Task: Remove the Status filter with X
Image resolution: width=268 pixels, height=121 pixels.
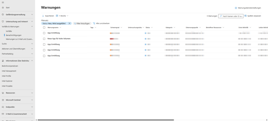Action: 69,23
